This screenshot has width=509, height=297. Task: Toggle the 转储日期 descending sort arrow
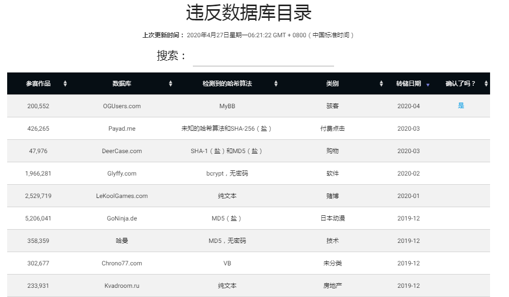[x=428, y=85]
